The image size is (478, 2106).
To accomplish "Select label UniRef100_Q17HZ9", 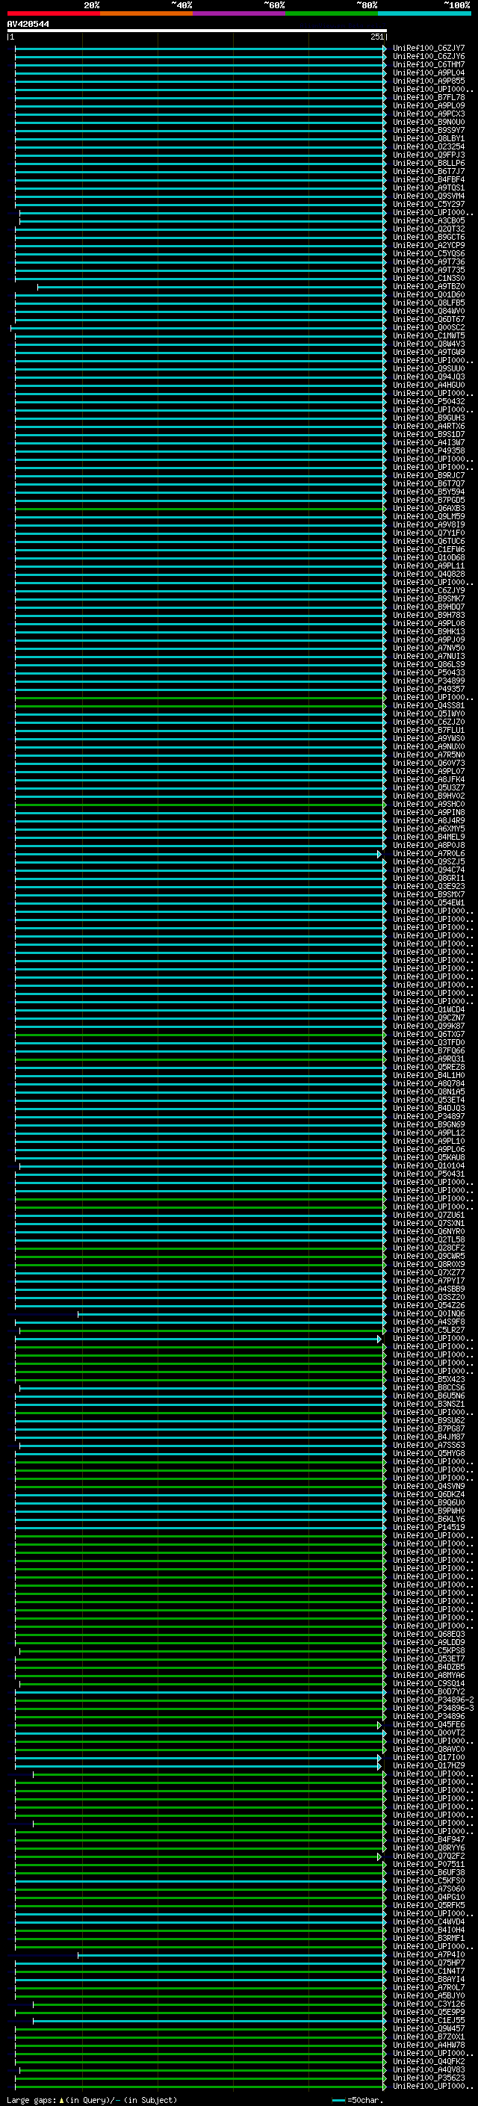I will pyautogui.click(x=429, y=1766).
